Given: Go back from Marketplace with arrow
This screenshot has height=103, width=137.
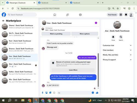Looking at the screenshot, I should coord(3,21).
